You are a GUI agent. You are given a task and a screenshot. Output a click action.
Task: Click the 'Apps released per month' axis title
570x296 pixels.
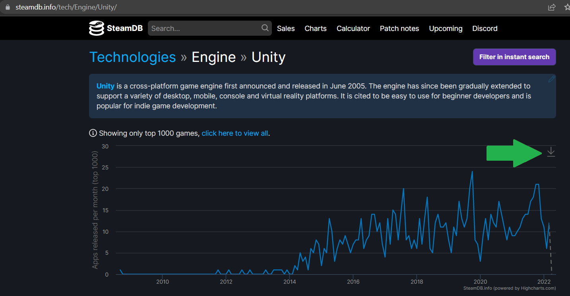(95, 210)
